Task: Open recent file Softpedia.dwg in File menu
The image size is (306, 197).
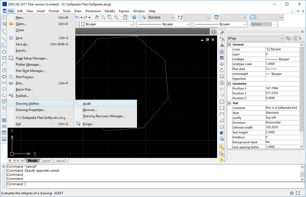Action: click(41, 117)
